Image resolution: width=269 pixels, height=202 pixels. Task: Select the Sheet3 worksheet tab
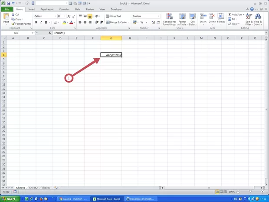46,188
